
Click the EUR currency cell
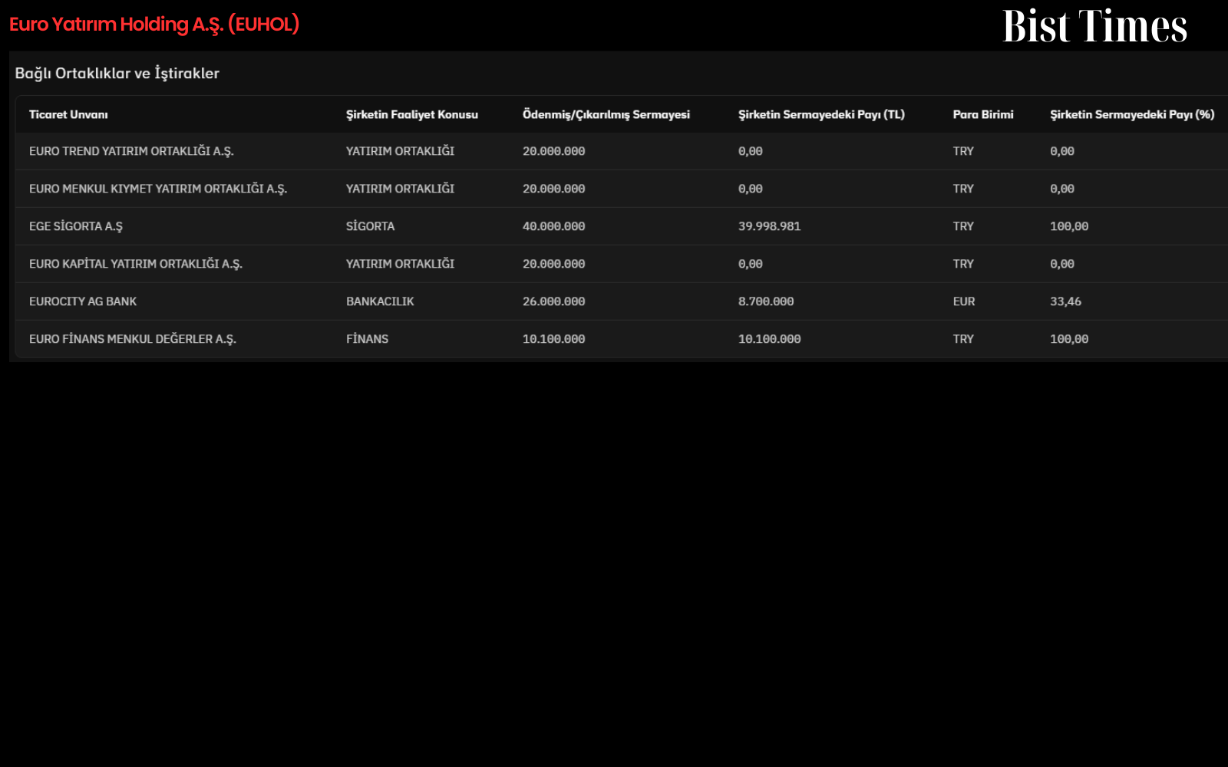(964, 301)
